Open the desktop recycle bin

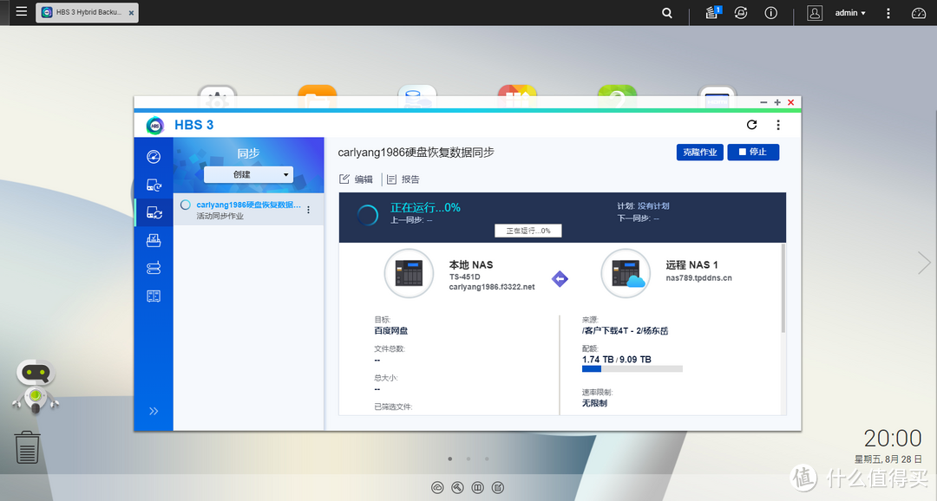coord(27,447)
